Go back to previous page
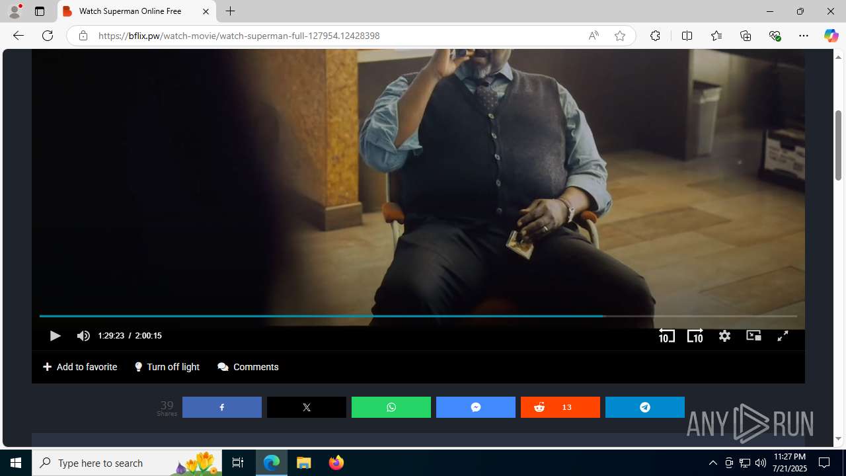Image resolution: width=846 pixels, height=476 pixels. pyautogui.click(x=19, y=36)
